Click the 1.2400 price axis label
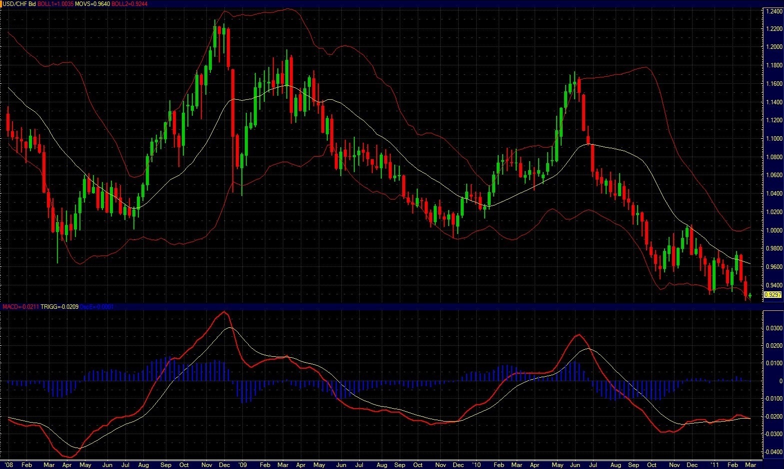The image size is (784, 469). [774, 11]
